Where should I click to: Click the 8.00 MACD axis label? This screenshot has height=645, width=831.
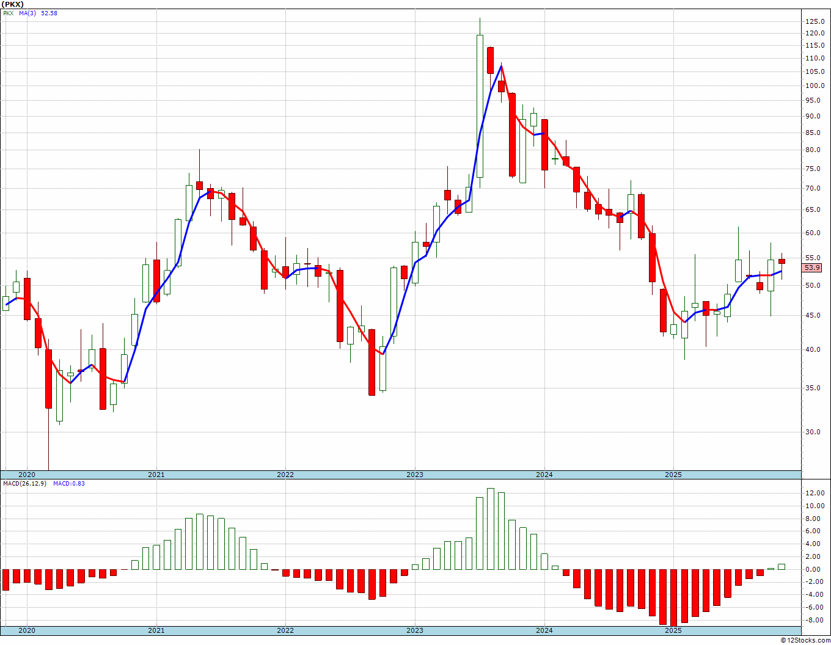point(813,519)
